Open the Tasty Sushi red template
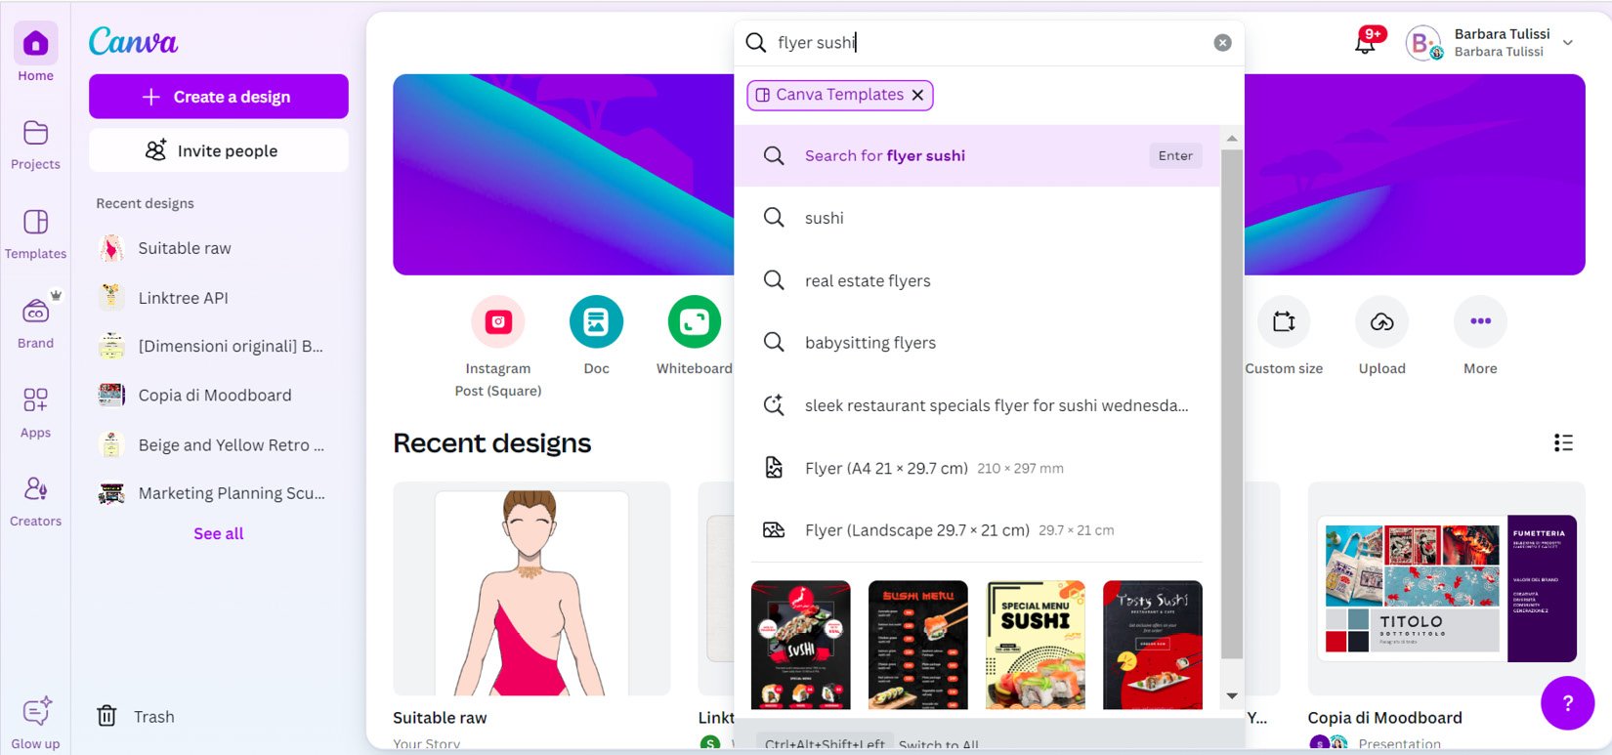The height and width of the screenshot is (755, 1612). [x=1153, y=645]
